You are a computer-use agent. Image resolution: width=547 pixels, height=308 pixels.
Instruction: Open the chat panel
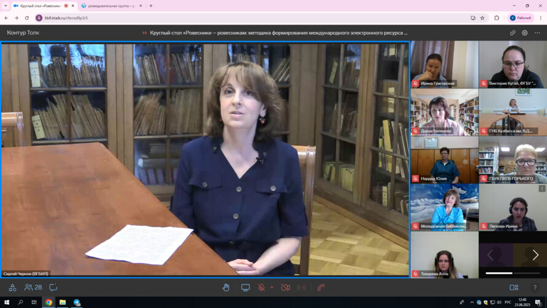[x=53, y=288]
